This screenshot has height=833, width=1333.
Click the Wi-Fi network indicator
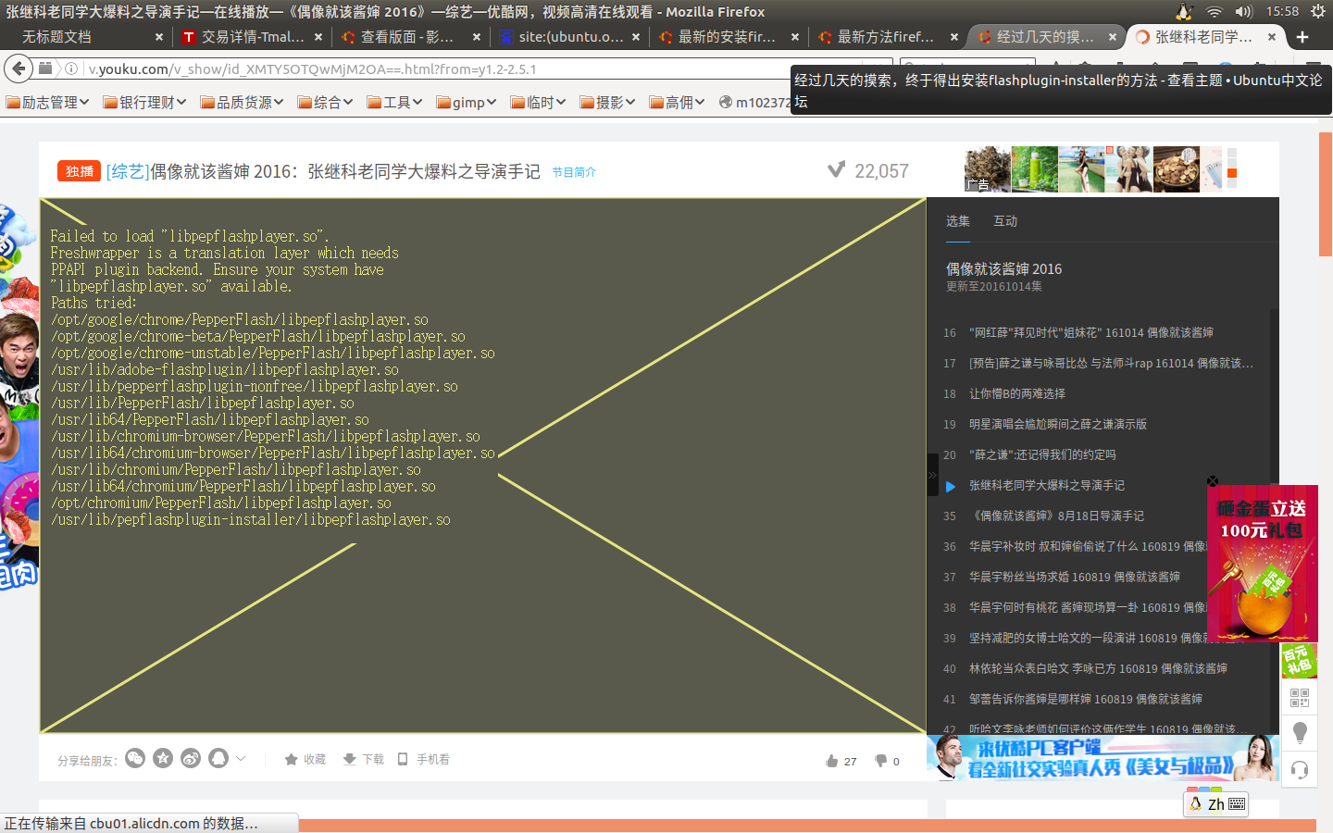(1214, 11)
